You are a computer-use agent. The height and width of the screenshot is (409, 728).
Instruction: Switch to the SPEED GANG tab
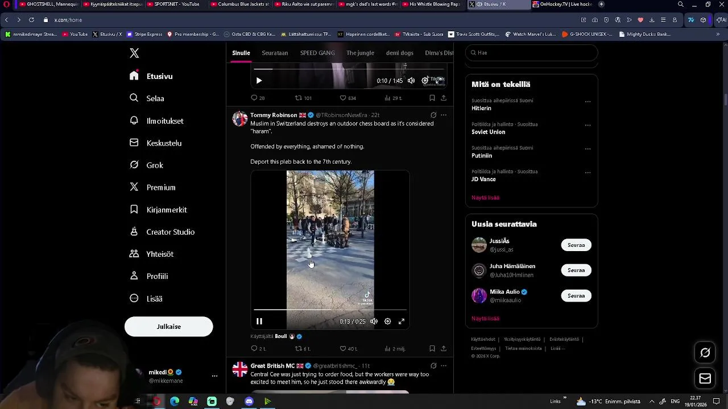pos(317,53)
